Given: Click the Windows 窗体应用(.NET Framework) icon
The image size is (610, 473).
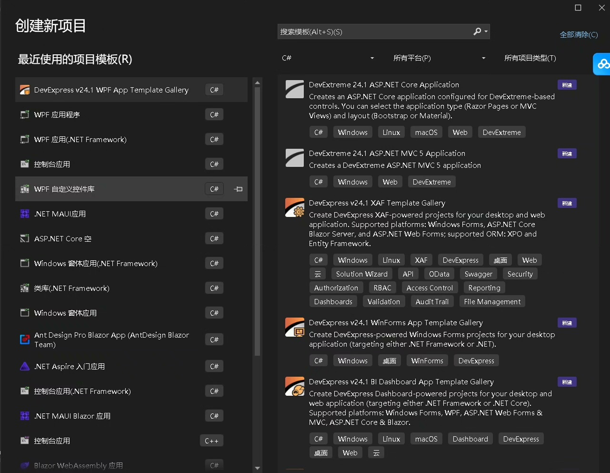Looking at the screenshot, I should [25, 263].
